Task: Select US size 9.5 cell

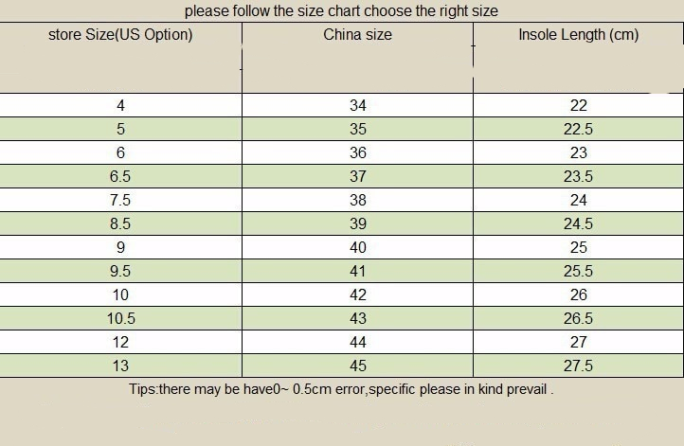Action: 120,271
